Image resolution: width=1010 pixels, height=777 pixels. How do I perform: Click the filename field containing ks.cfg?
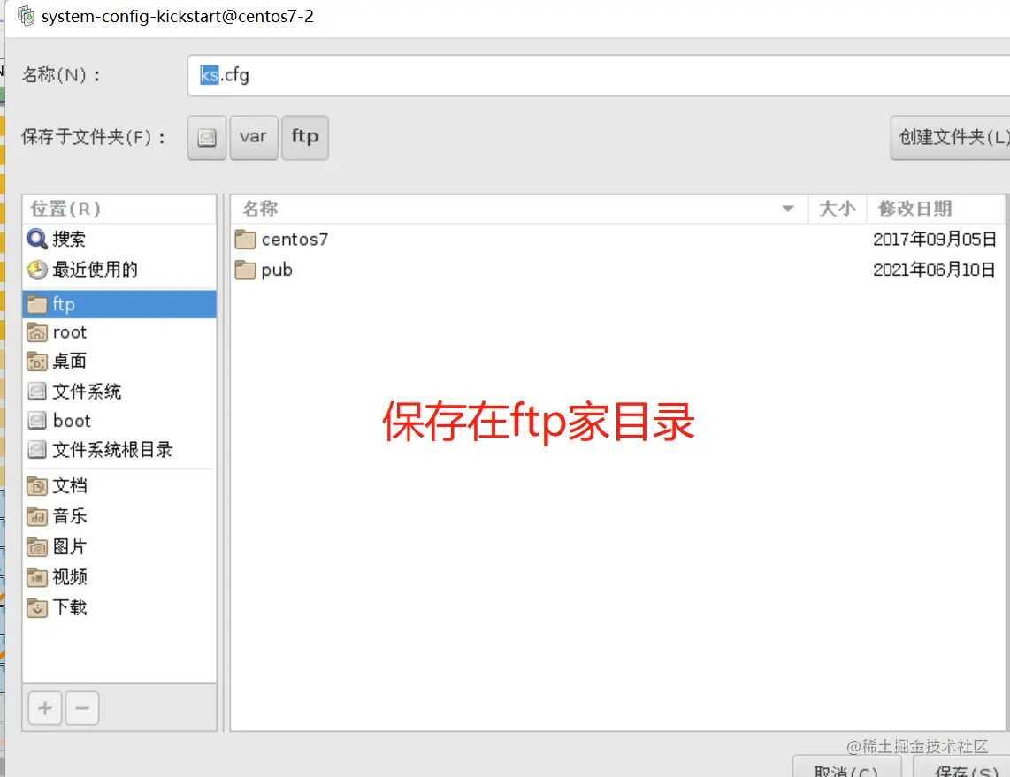(599, 75)
